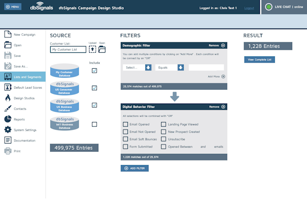
Task: Click the Remove label on Demographic Filter
Action: click(213, 46)
